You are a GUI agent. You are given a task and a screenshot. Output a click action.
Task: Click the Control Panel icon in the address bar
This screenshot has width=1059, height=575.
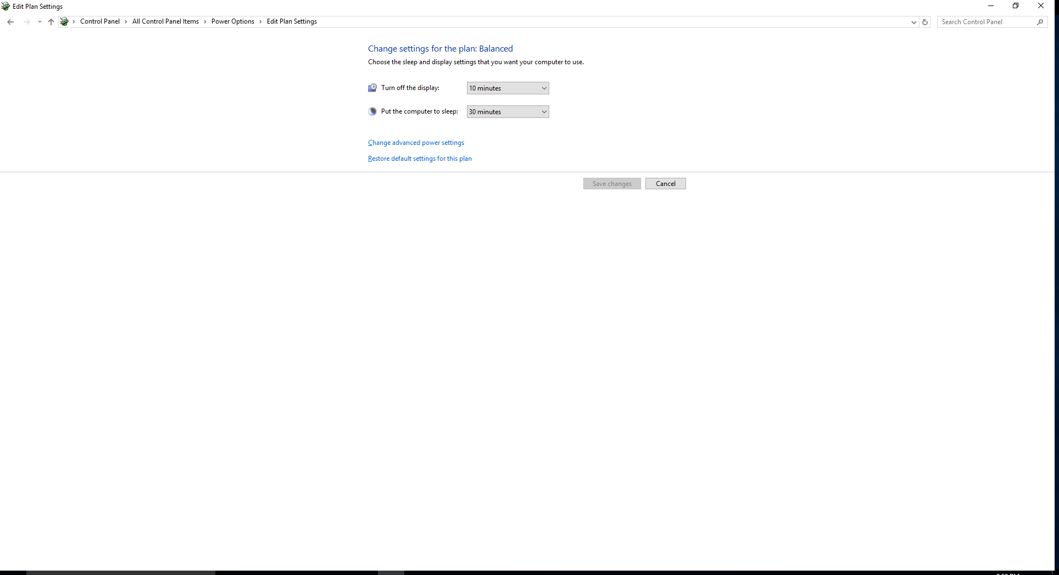[64, 22]
